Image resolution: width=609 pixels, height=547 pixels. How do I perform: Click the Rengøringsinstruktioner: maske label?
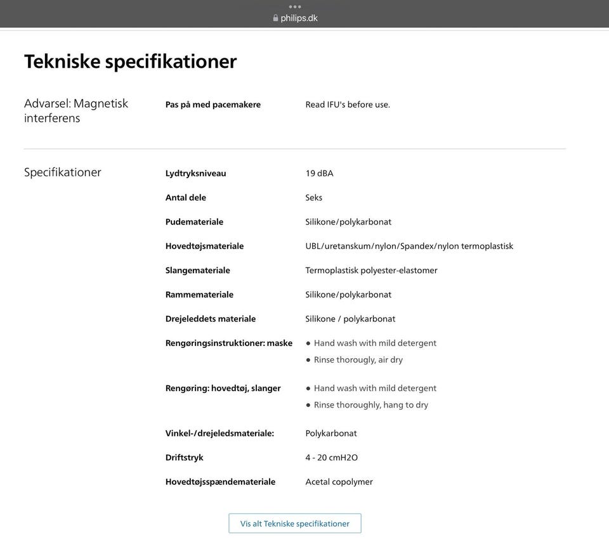pyautogui.click(x=229, y=343)
